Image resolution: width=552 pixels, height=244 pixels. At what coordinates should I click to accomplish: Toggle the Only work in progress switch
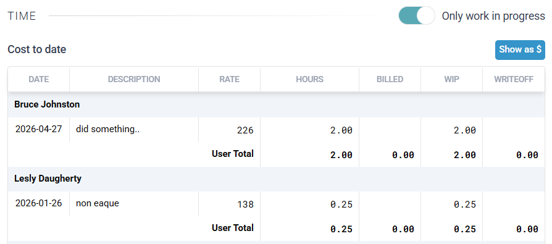(416, 16)
